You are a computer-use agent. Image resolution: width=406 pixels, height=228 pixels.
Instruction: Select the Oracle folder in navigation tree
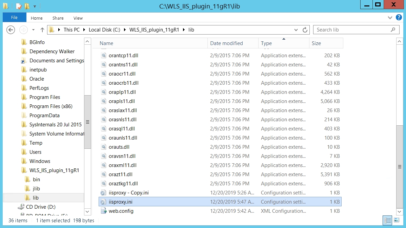(37, 79)
